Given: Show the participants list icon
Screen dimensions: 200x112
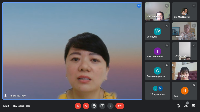Looking at the screenshot, I should coord(186,106).
